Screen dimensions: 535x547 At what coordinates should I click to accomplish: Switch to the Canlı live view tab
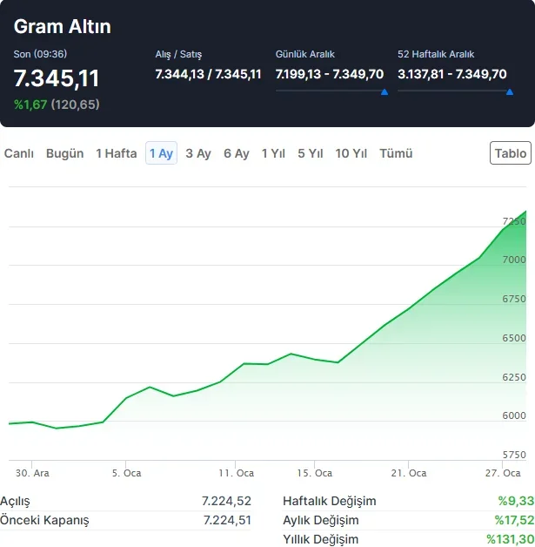point(19,153)
